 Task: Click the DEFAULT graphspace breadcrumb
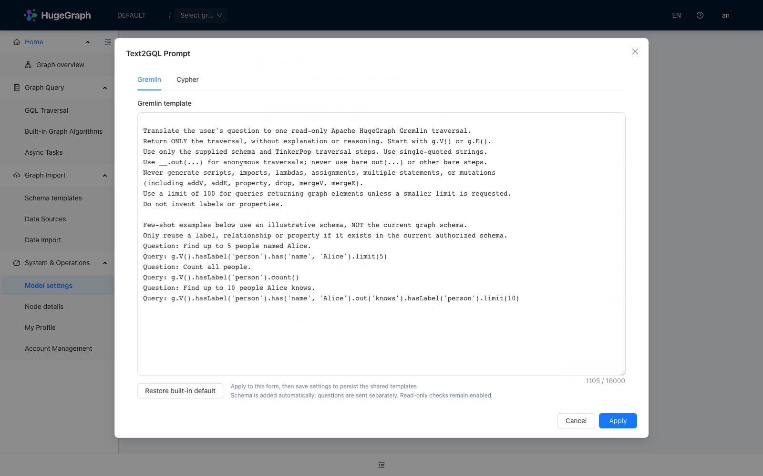click(132, 15)
